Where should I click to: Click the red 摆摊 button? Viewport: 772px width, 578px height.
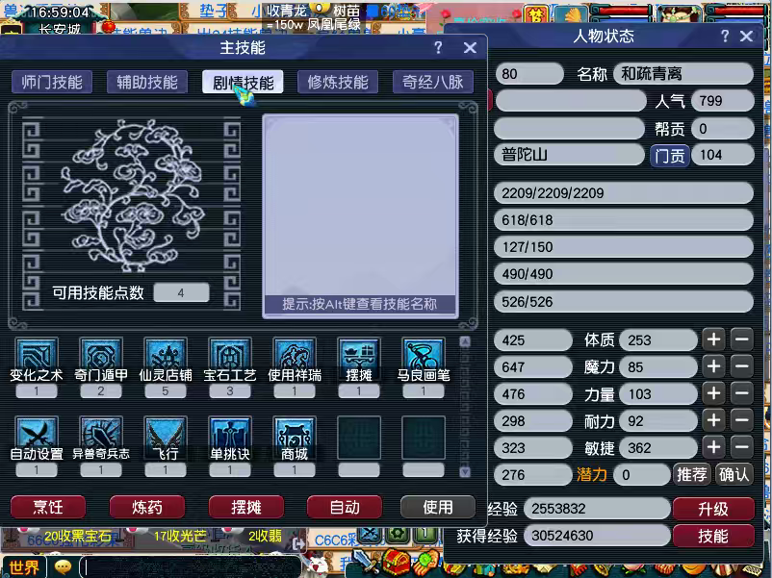tap(246, 507)
